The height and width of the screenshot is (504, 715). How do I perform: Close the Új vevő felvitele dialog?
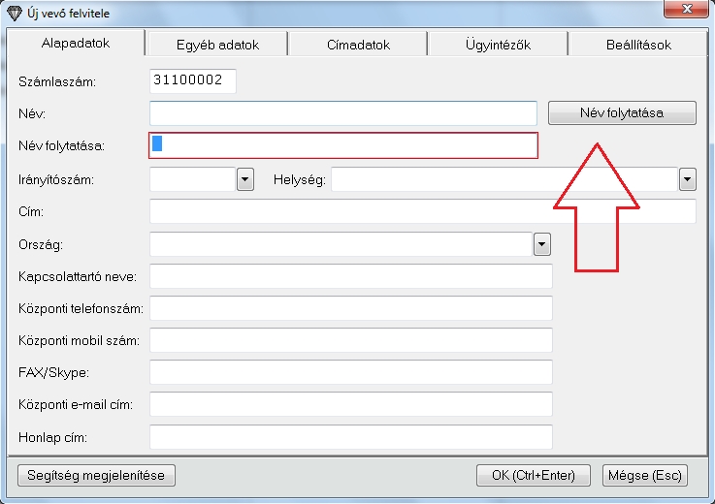pyautogui.click(x=685, y=11)
